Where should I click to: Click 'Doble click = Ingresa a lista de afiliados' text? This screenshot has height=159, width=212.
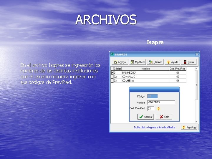point(154,127)
